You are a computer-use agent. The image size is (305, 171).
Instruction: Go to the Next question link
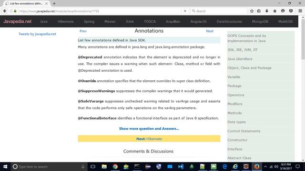pos(210,31)
